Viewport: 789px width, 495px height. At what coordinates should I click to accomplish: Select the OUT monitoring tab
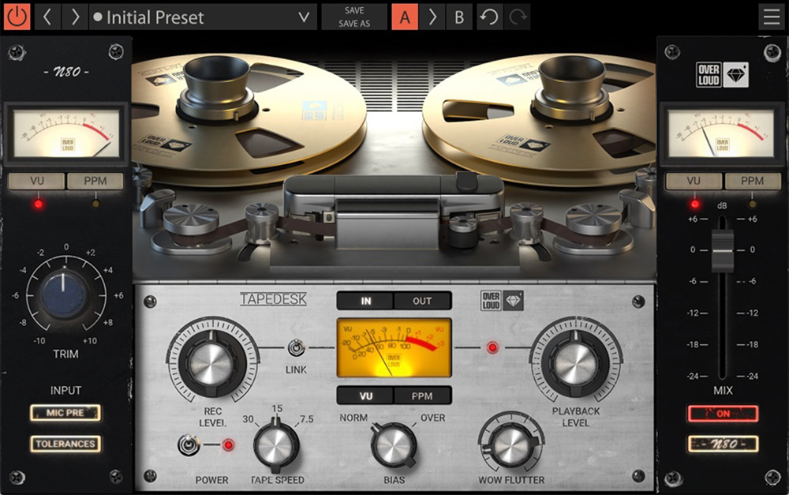point(422,301)
